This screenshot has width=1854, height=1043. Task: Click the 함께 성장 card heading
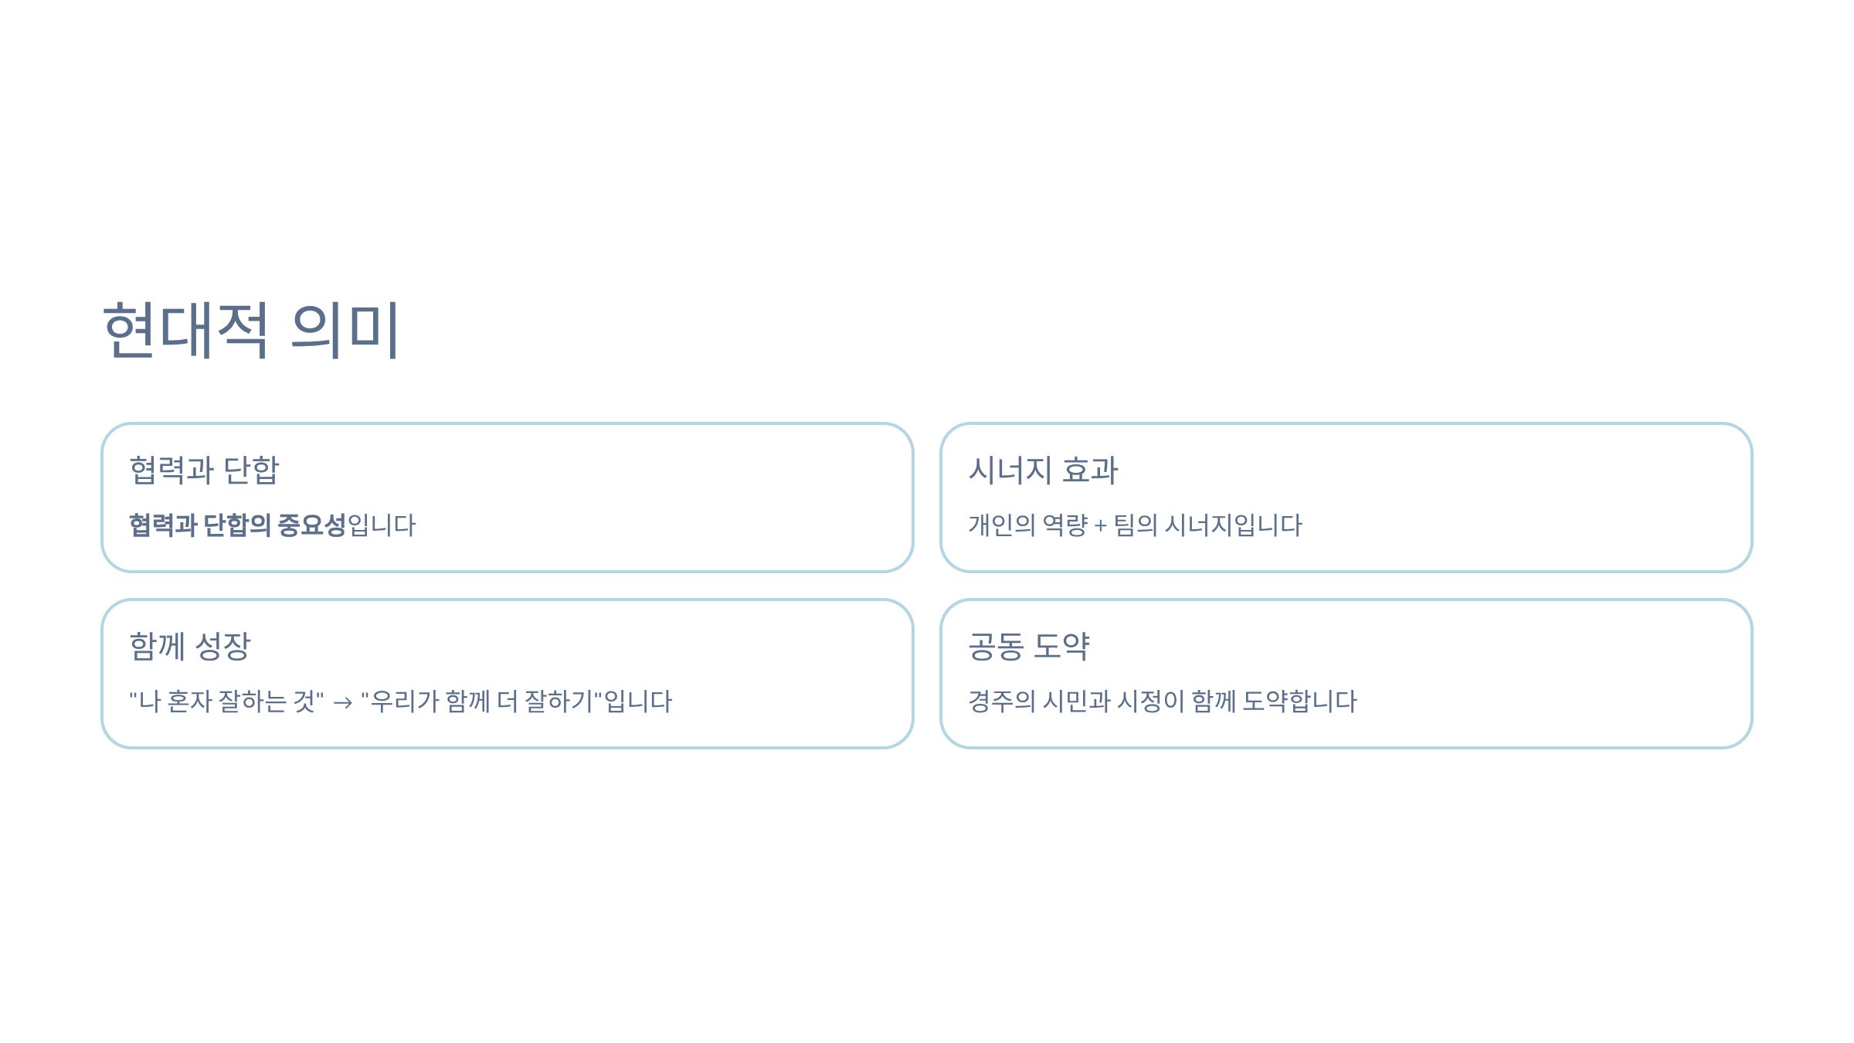190,646
